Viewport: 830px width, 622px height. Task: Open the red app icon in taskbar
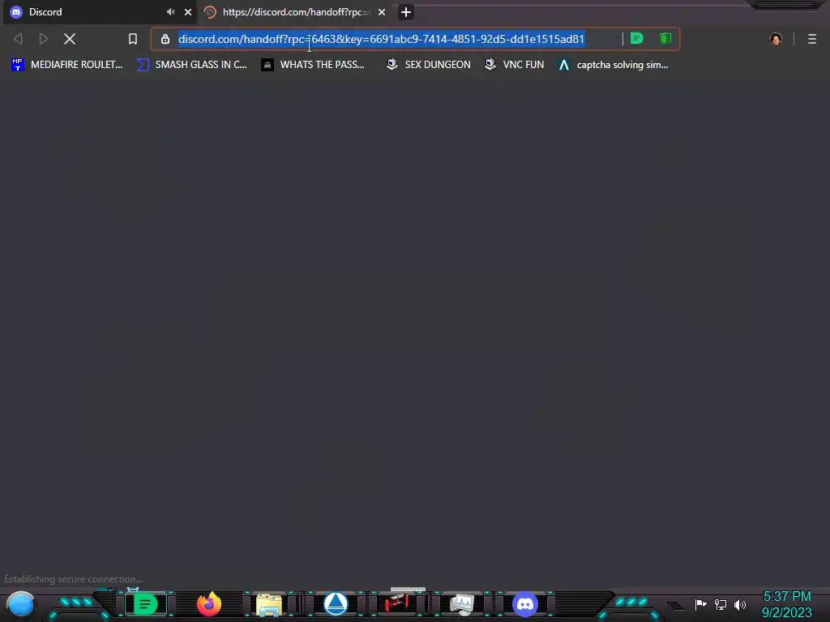point(396,603)
